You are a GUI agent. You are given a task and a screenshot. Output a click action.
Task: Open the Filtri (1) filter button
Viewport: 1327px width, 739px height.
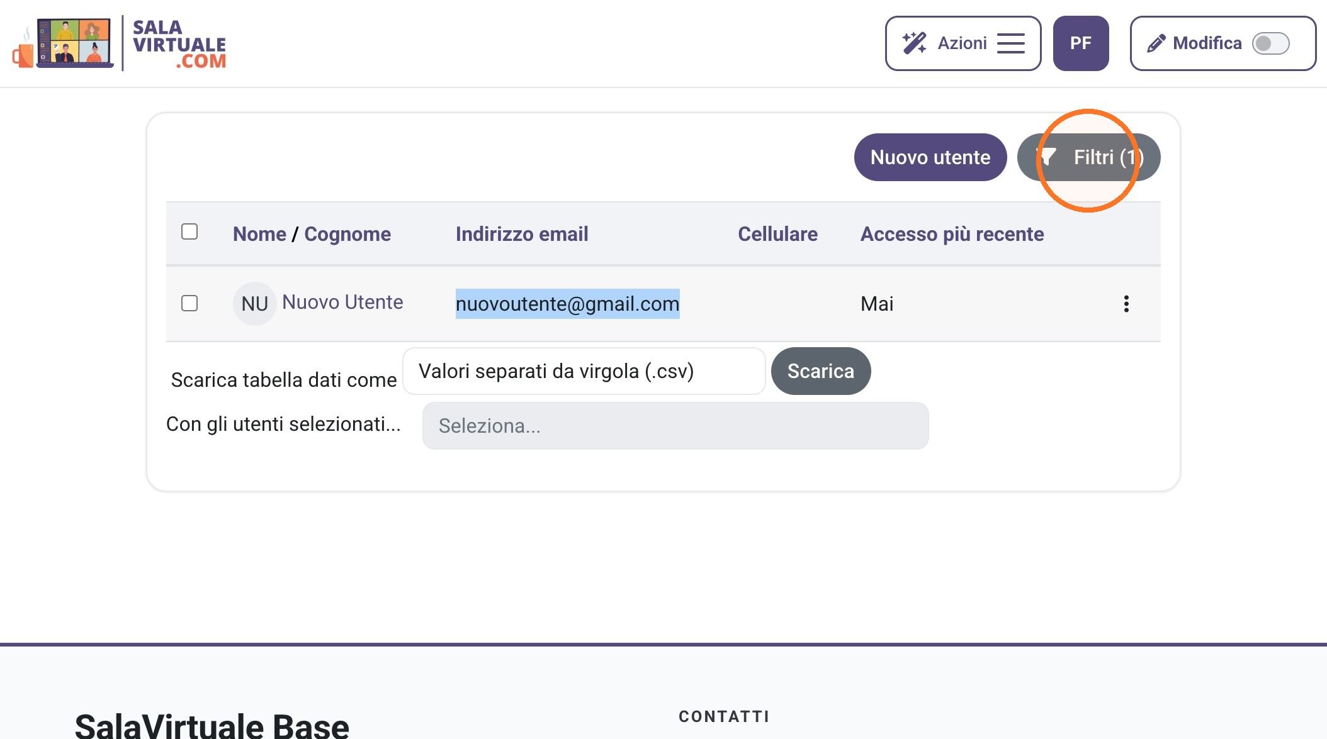coord(1088,157)
